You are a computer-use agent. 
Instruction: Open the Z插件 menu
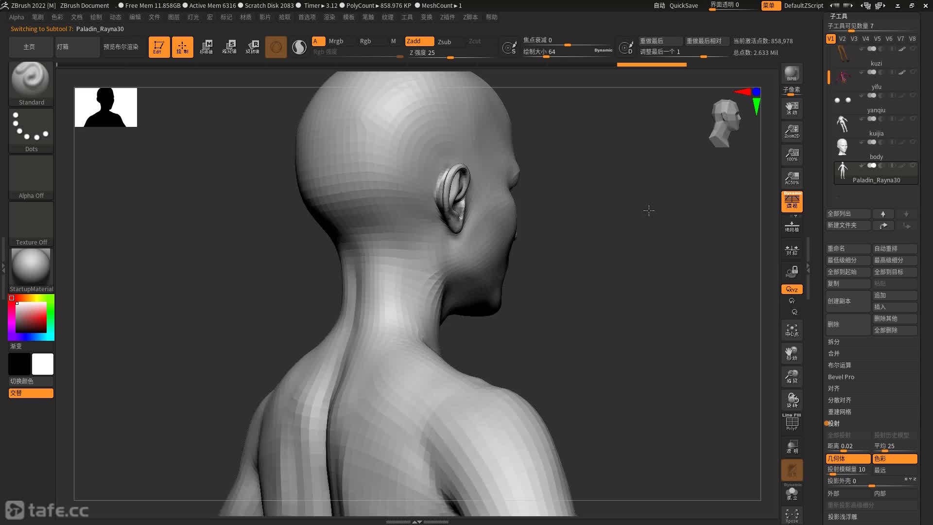[447, 17]
